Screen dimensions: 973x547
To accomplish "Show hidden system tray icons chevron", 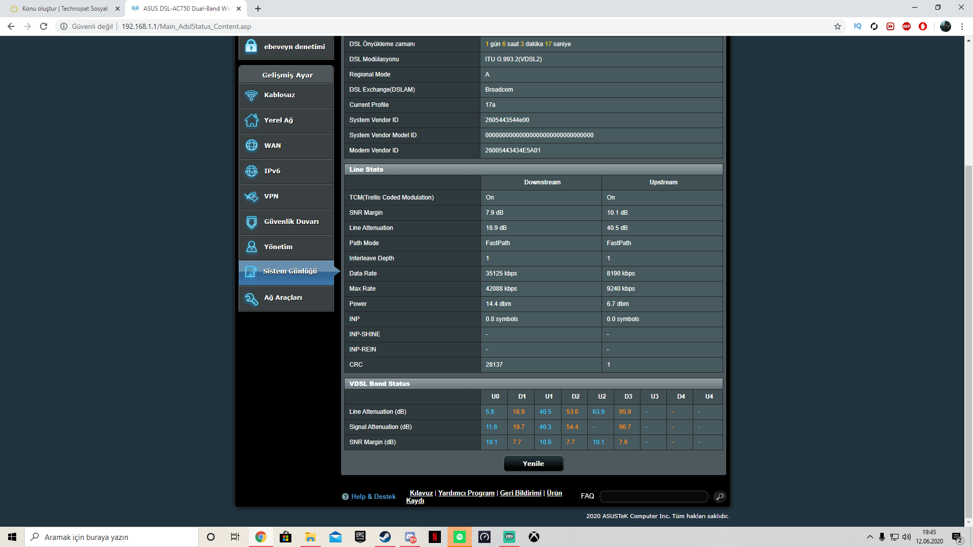I will pos(870,537).
